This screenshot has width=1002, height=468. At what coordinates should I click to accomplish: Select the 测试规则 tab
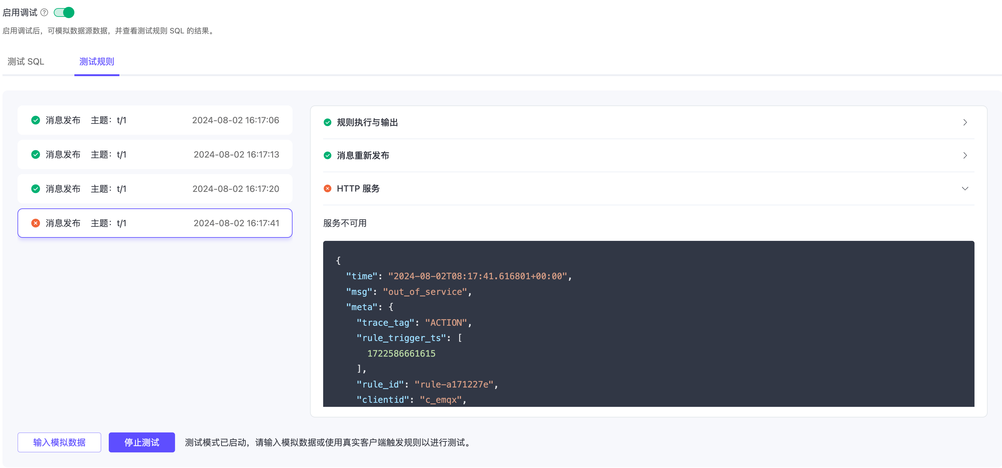point(97,61)
